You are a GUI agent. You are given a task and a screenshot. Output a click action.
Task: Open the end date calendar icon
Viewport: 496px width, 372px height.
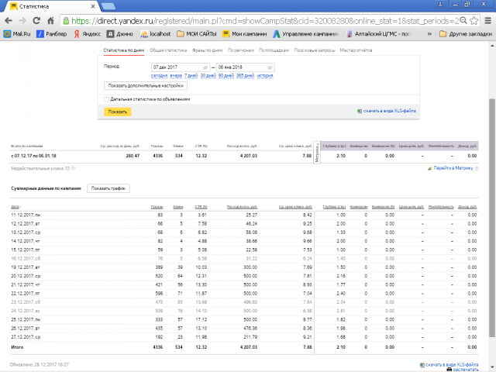click(x=270, y=67)
